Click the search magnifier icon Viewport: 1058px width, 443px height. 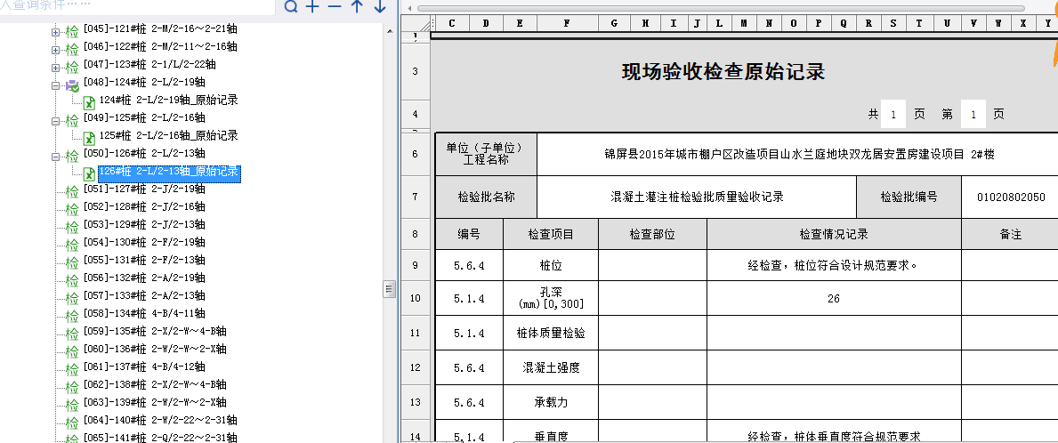[x=291, y=8]
